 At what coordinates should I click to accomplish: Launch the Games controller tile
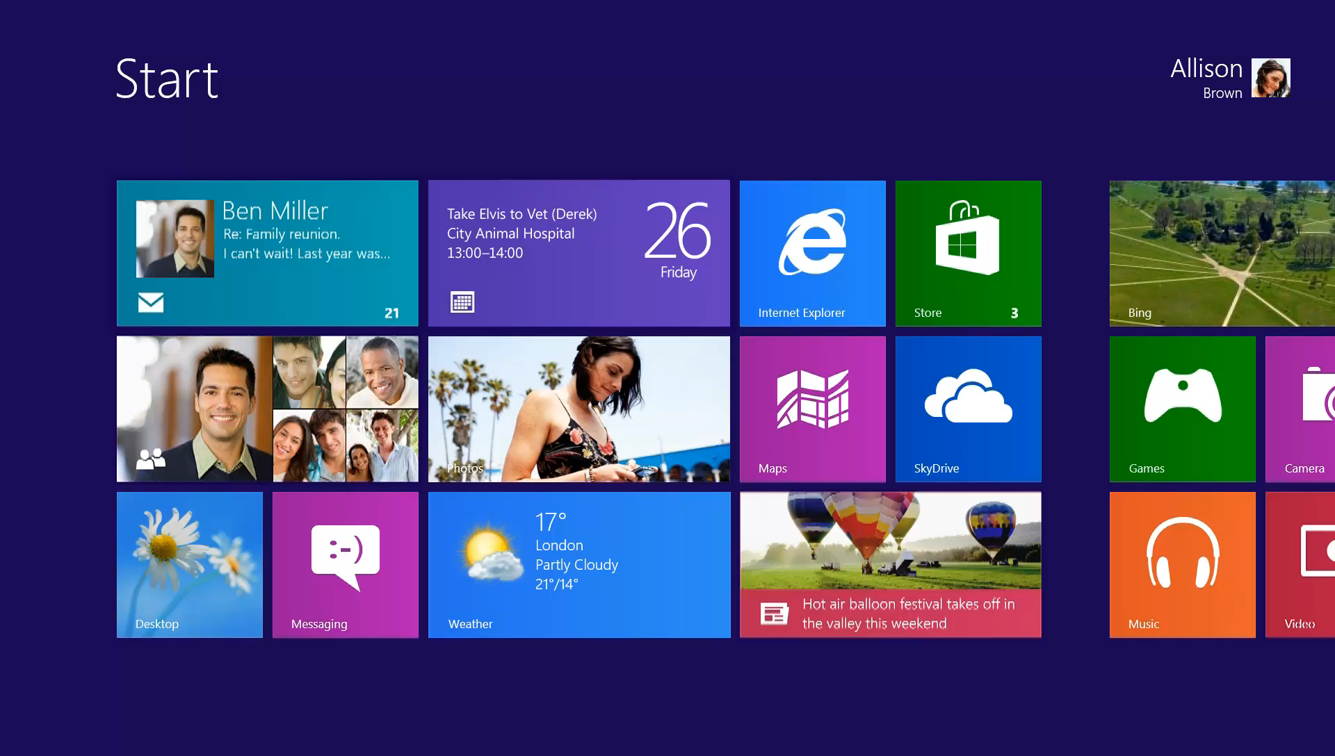[x=1182, y=409]
